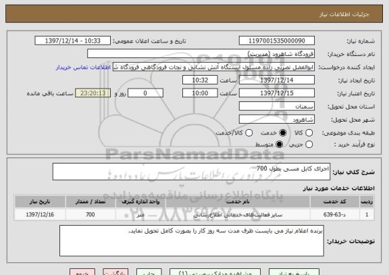Click the buyer notes text area
Image resolution: width=389 pixels, height=275 pixels.
[192, 241]
